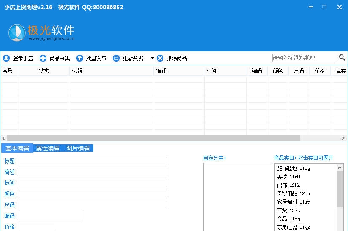Click the 批量发布 upload arrow icon
The height and width of the screenshot is (231, 348).
pyautogui.click(x=80, y=58)
